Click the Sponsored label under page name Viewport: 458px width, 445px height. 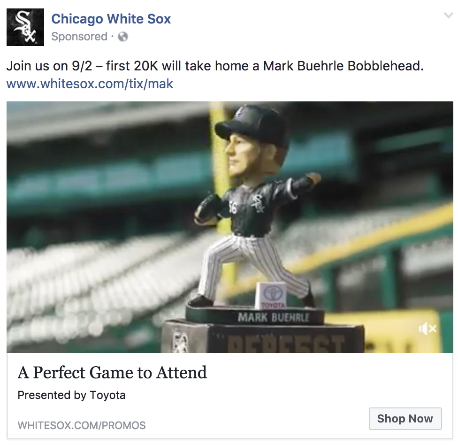[x=79, y=37]
